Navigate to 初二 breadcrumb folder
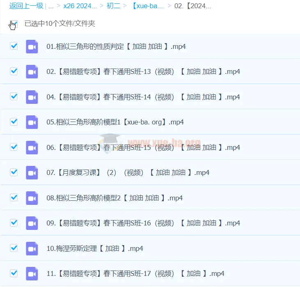 pos(114,6)
